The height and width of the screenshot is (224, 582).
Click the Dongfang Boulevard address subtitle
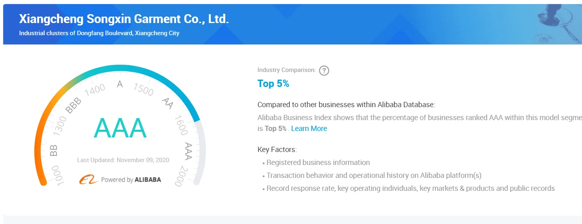point(99,33)
